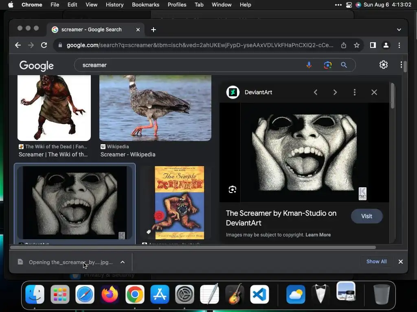Search by image with Google Lens icon

pos(328,65)
